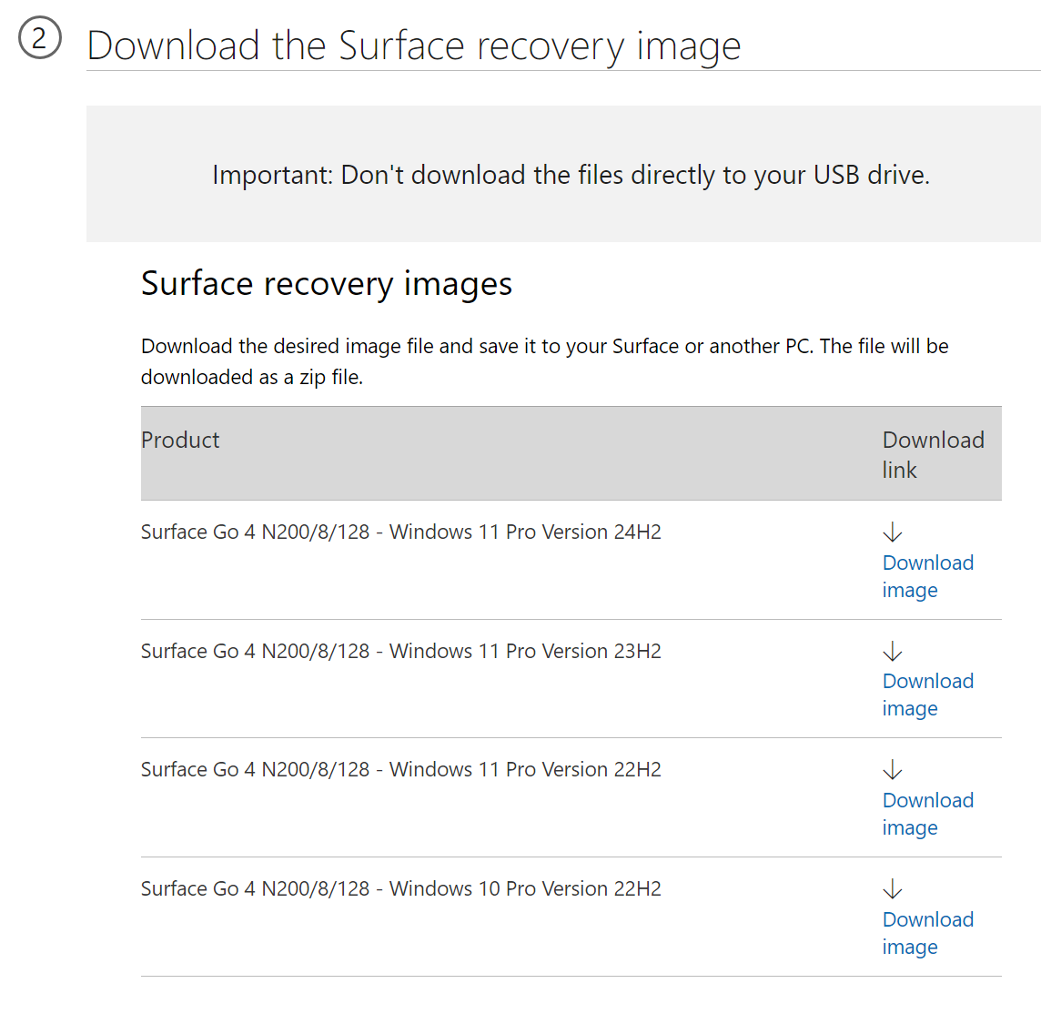Viewport: 1041px width, 1024px height.
Task: Click the download arrow beside Windows 11 Pro 23H2
Action: click(x=893, y=651)
